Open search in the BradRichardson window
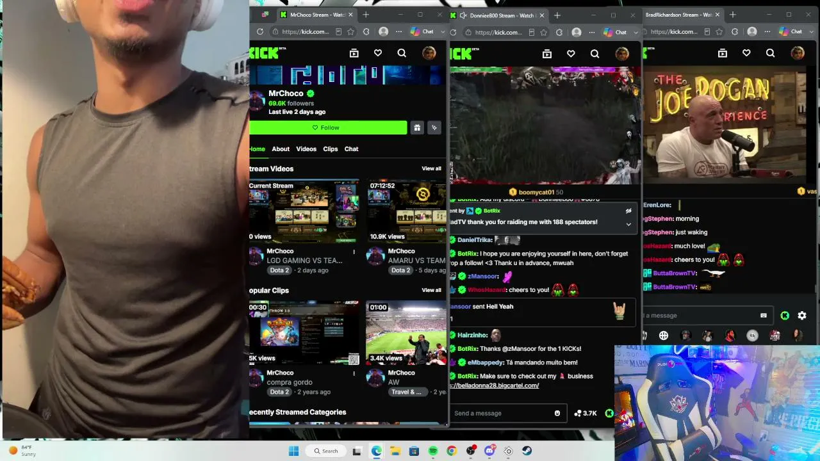The width and height of the screenshot is (820, 461). tap(770, 54)
